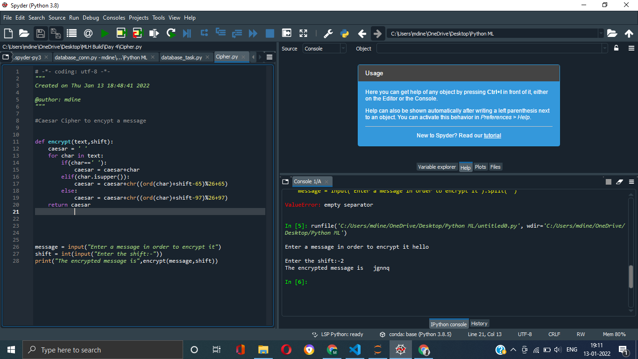This screenshot has width=638, height=359.
Task: Open Visual Studio Code from the taskbar
Action: coord(355,350)
